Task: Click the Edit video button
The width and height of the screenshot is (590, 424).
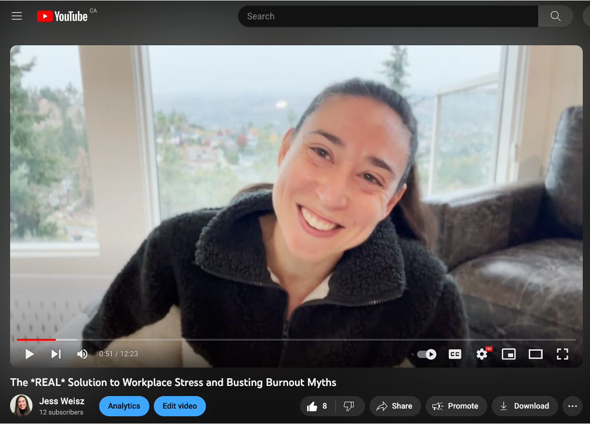Action: (180, 406)
